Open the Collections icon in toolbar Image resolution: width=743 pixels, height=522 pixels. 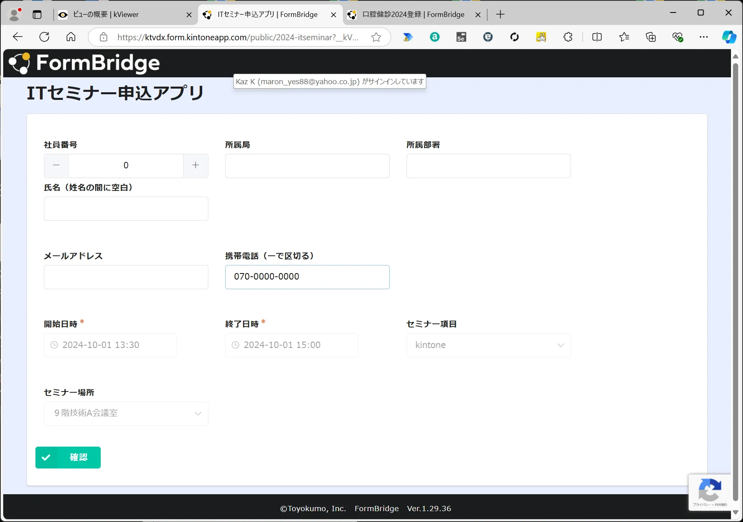(x=651, y=37)
